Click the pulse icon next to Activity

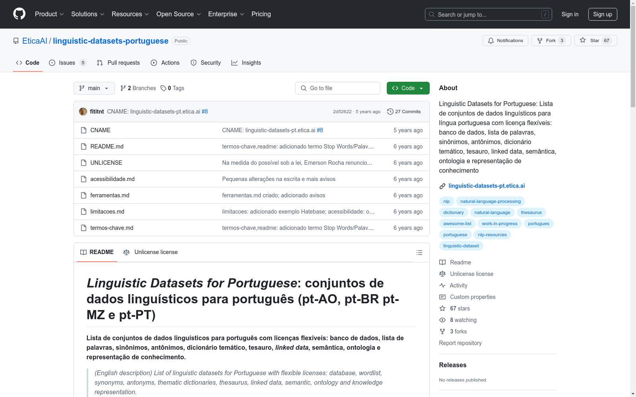442,285
